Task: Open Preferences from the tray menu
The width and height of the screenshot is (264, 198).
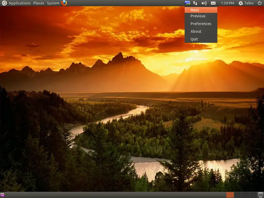Action: coord(201,24)
